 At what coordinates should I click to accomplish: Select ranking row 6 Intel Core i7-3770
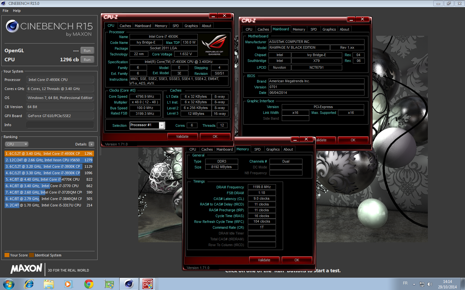click(x=49, y=186)
